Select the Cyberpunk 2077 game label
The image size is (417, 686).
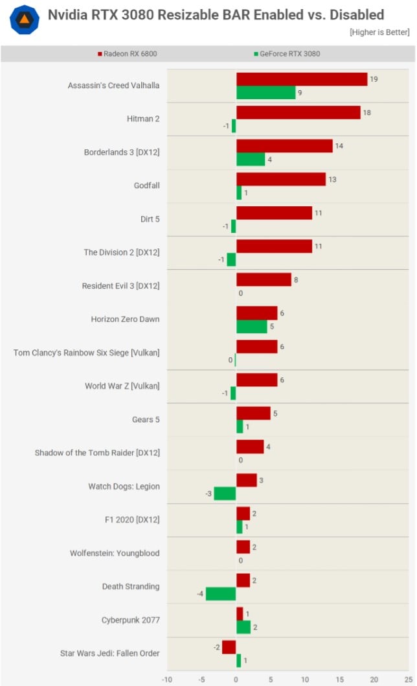click(130, 620)
